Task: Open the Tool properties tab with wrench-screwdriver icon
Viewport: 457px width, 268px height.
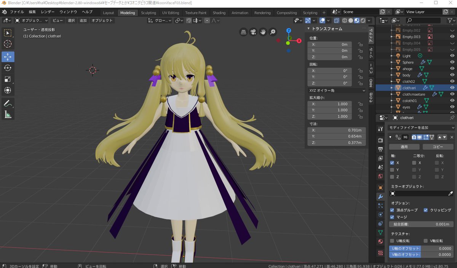Action: coord(380,129)
